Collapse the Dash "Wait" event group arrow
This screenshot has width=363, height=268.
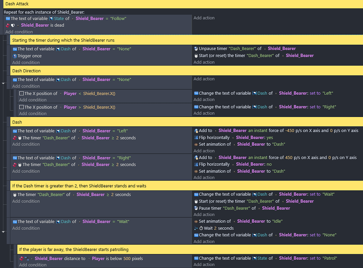4,232
